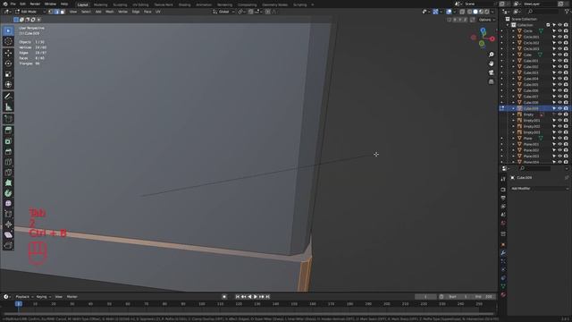Toggle X-ray mode in viewport header
572x322 pixels.
pyautogui.click(x=462, y=12)
